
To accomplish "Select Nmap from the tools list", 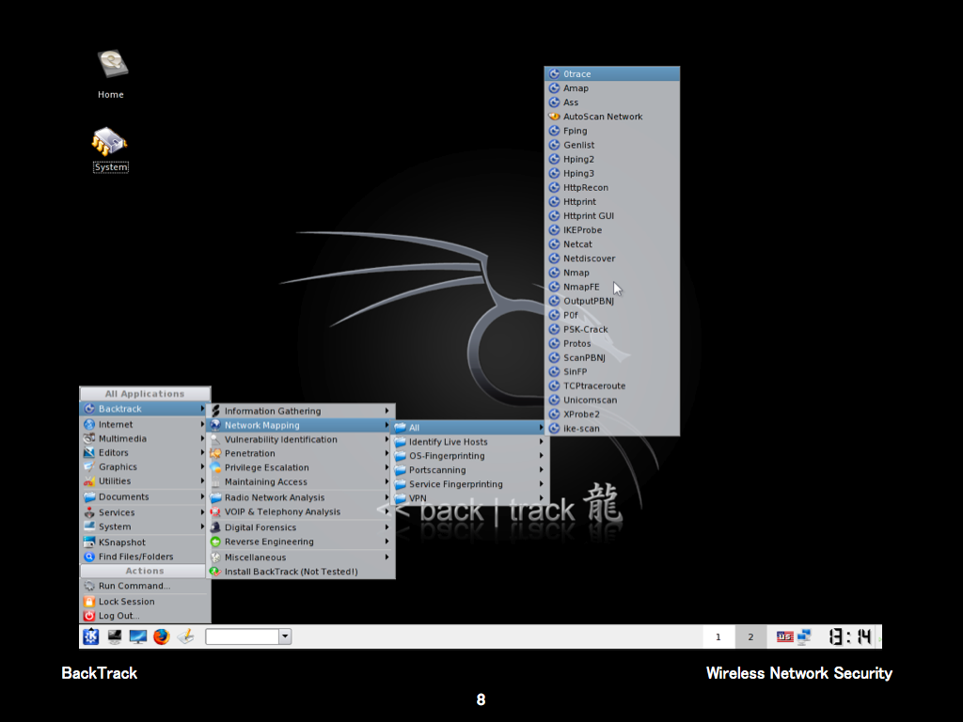I will click(x=576, y=273).
